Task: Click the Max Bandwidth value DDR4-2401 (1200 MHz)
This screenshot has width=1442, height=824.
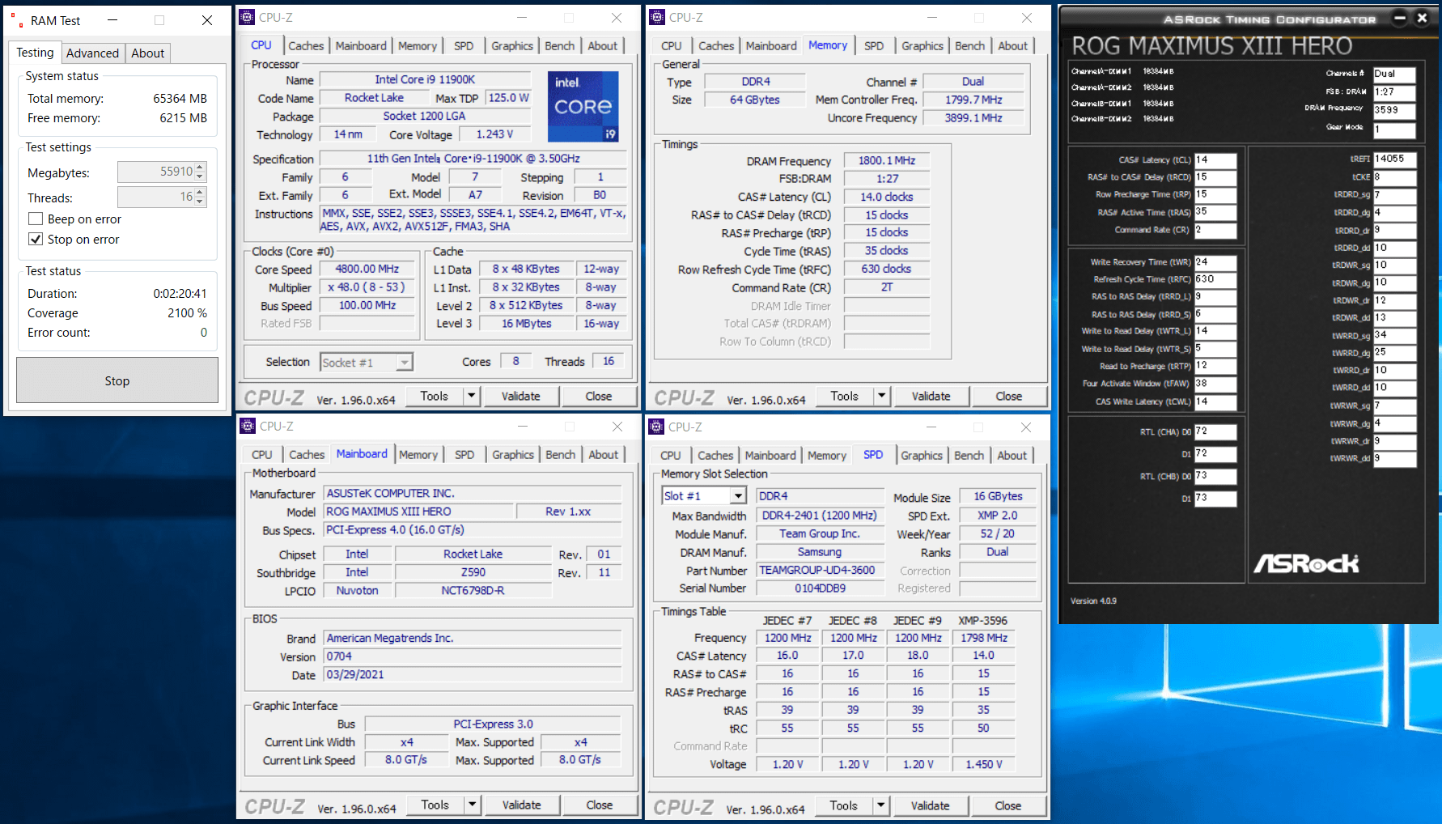Action: tap(820, 516)
